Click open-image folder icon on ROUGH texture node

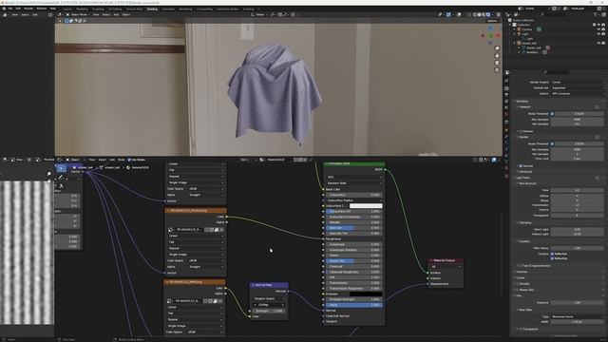click(217, 230)
